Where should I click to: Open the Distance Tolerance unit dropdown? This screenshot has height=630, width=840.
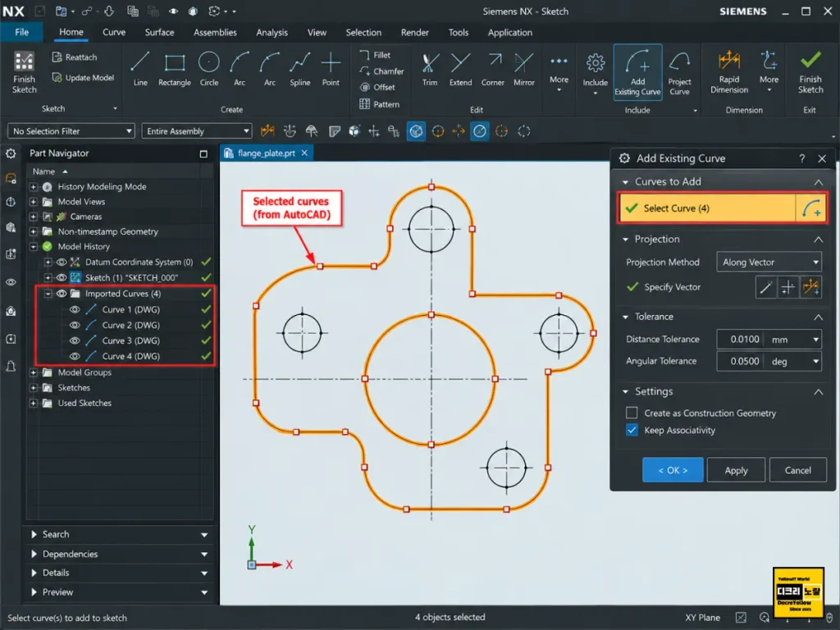[793, 339]
